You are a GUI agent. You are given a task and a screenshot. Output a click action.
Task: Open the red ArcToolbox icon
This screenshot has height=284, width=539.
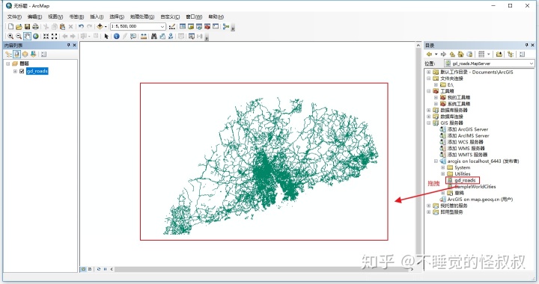click(x=207, y=26)
